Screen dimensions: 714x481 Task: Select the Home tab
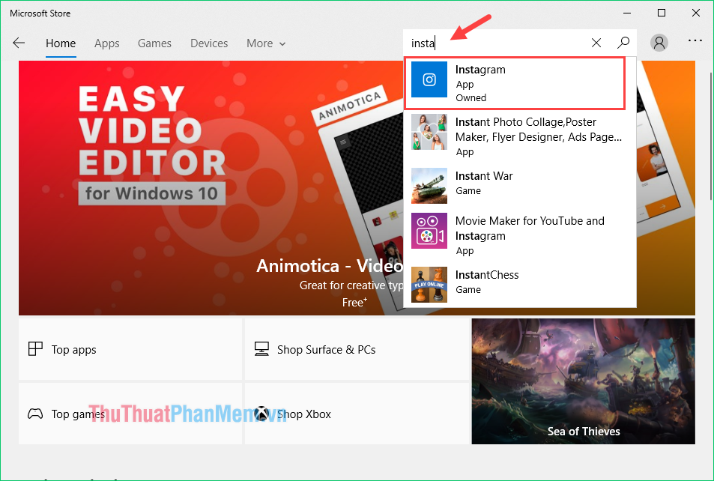pyautogui.click(x=61, y=43)
